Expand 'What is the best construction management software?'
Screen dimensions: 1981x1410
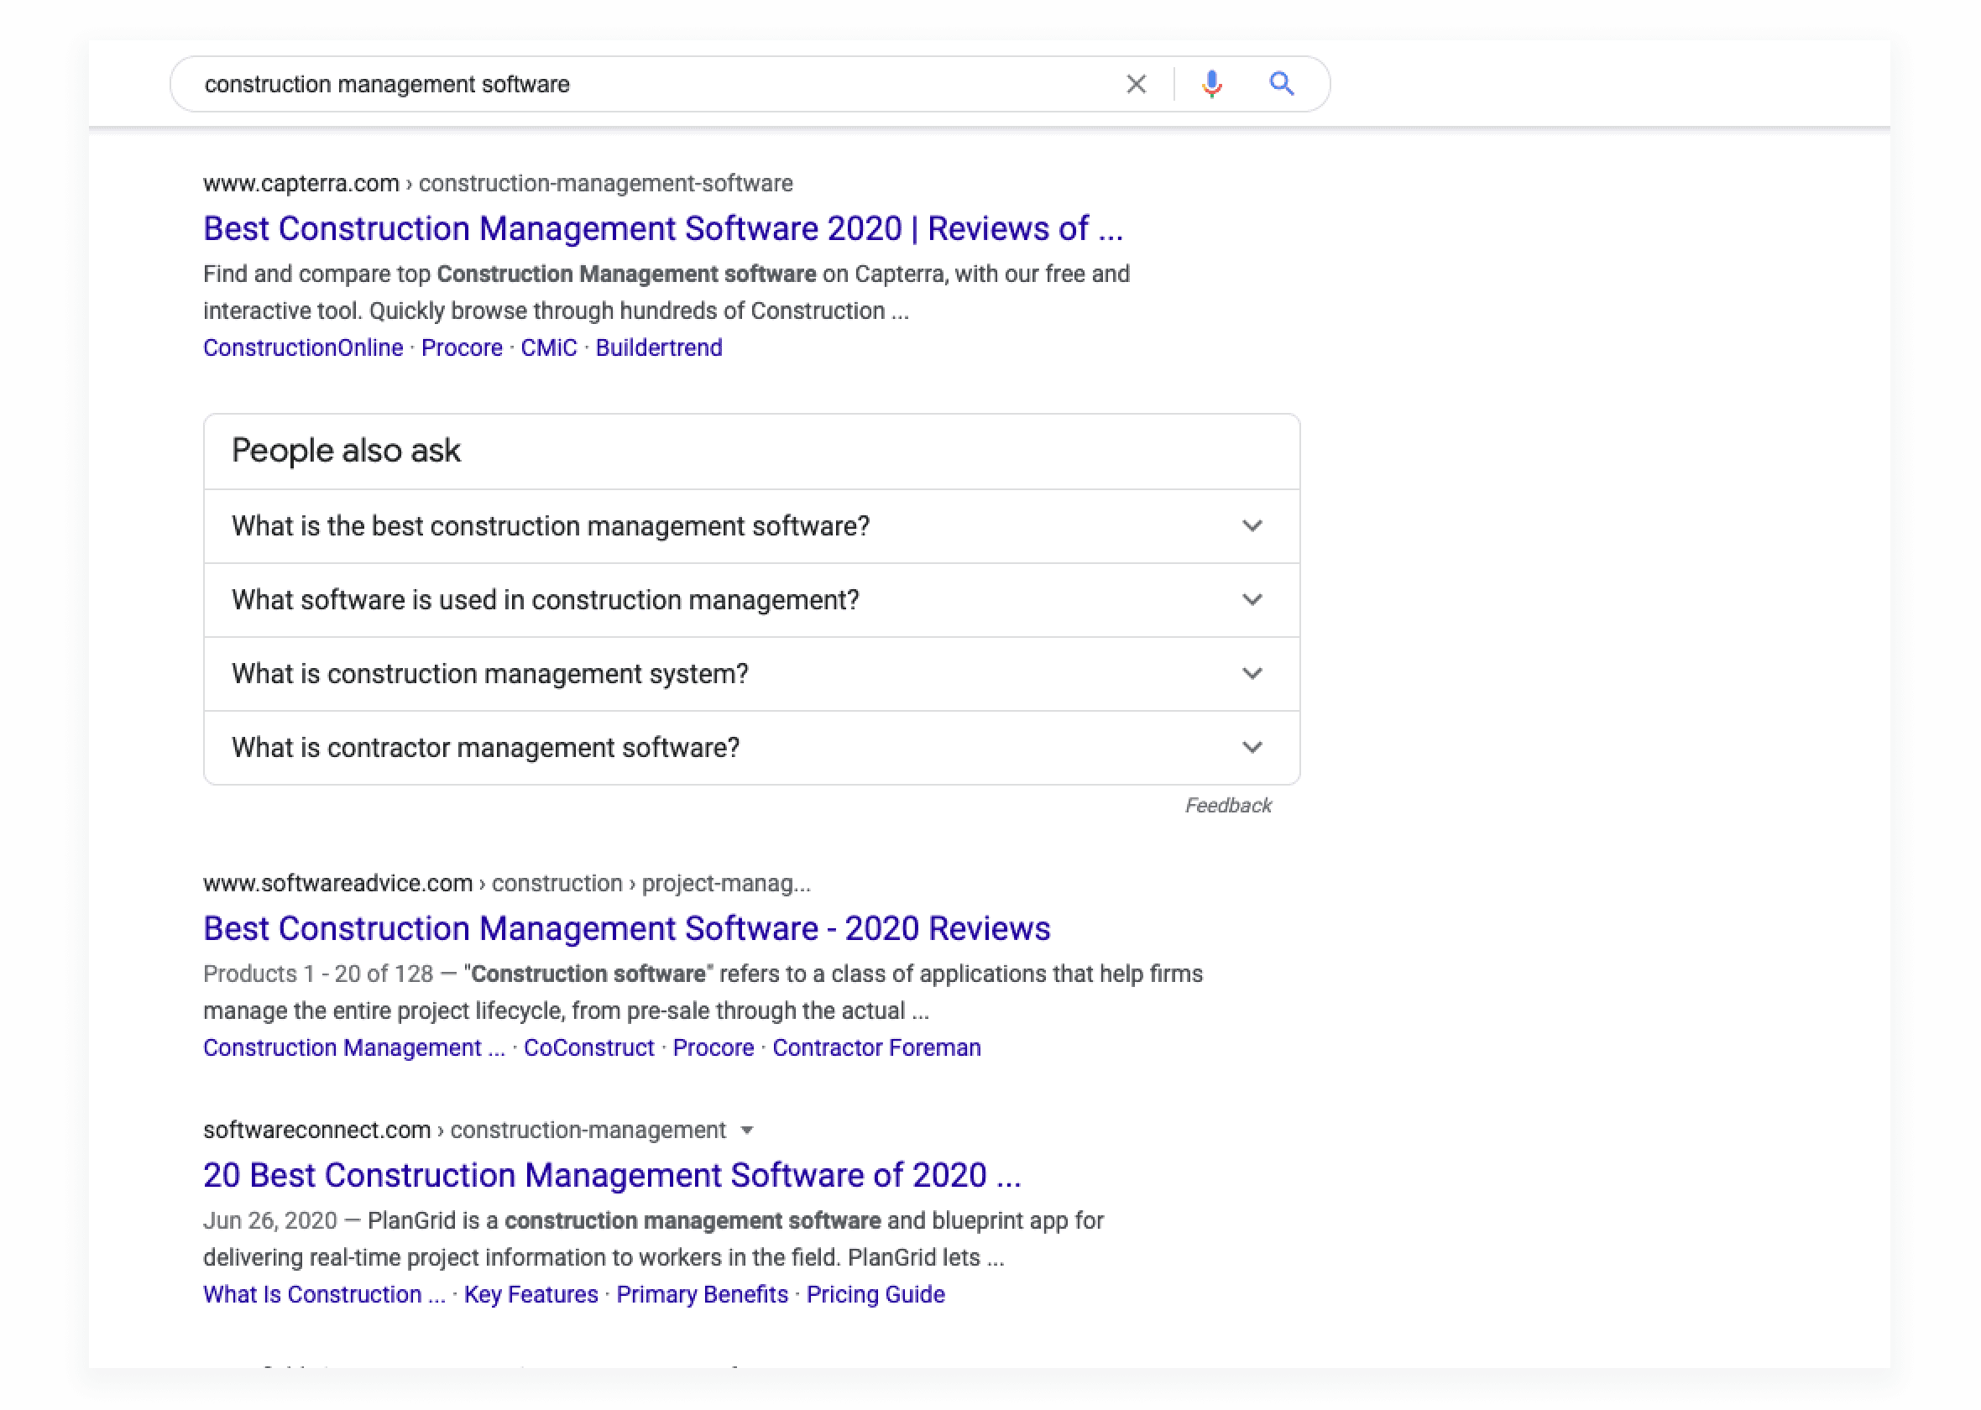coord(752,526)
